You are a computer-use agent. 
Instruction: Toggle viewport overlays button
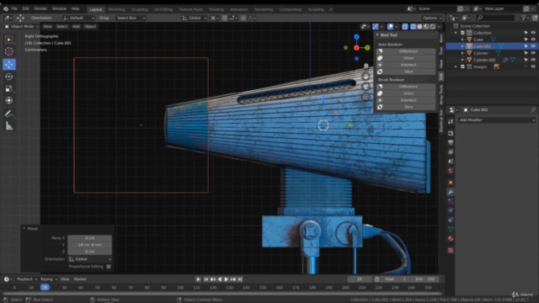pos(391,26)
